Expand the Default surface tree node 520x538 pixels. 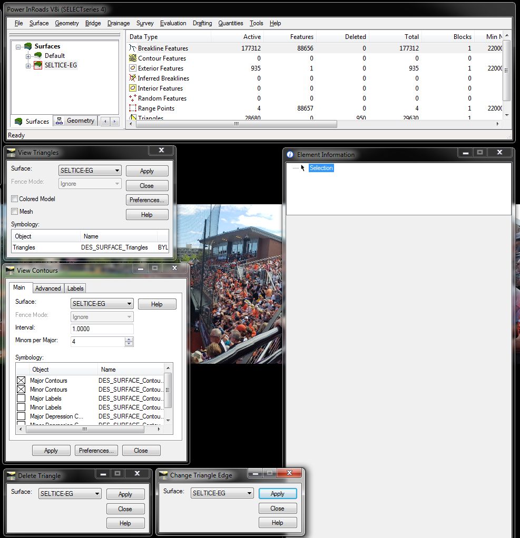click(x=27, y=55)
